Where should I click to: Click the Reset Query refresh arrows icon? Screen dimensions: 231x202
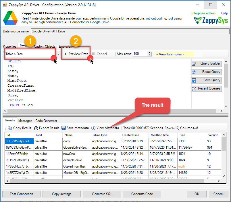[x=194, y=72]
